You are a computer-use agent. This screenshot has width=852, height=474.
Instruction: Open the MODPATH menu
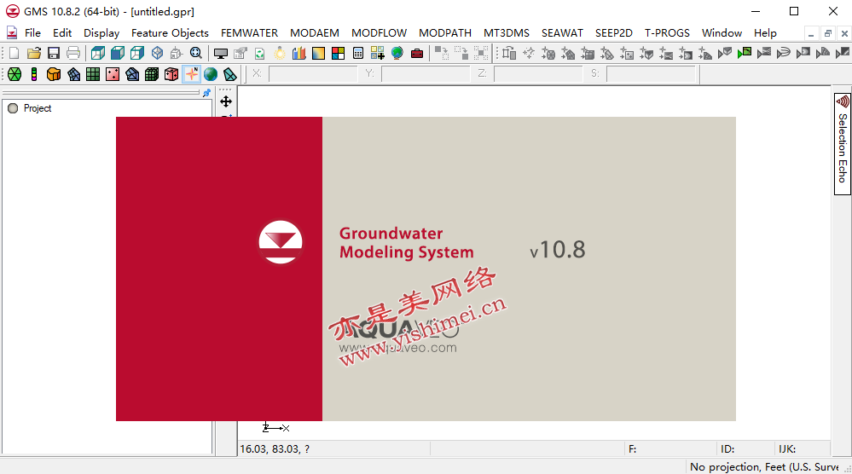click(x=445, y=33)
